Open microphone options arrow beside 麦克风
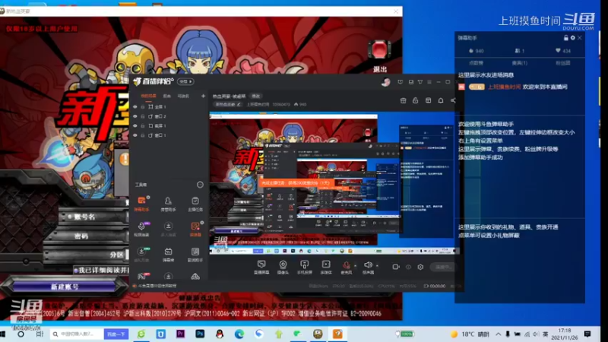Image resolution: width=608 pixels, height=342 pixels. tap(355, 266)
